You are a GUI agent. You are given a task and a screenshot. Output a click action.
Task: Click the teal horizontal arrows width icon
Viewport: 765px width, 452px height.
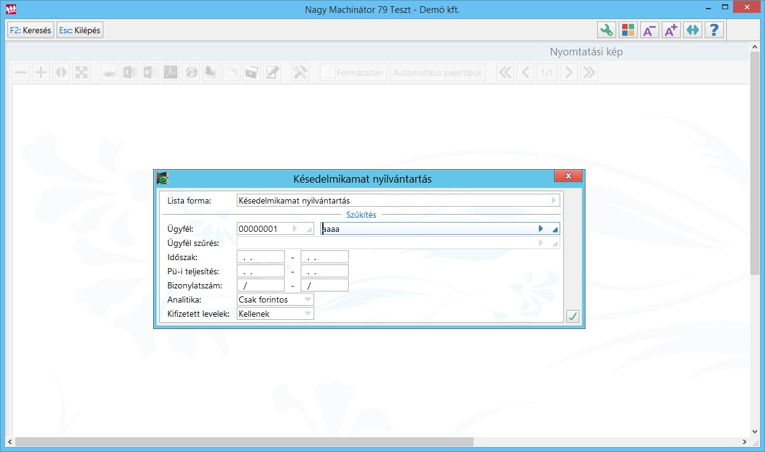(692, 30)
